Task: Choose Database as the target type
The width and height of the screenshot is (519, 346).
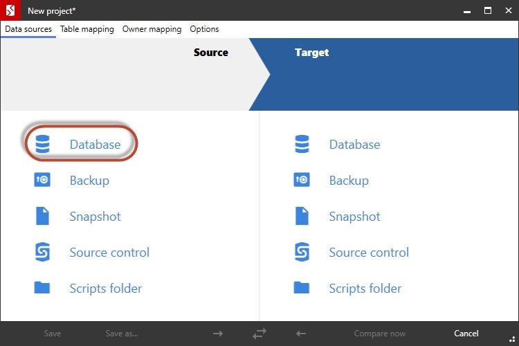Action: pyautogui.click(x=354, y=145)
